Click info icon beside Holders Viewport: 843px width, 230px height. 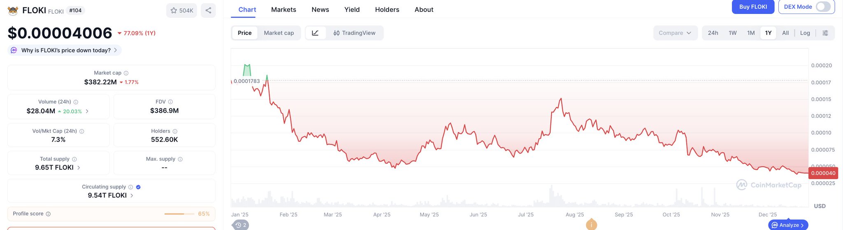(x=175, y=131)
